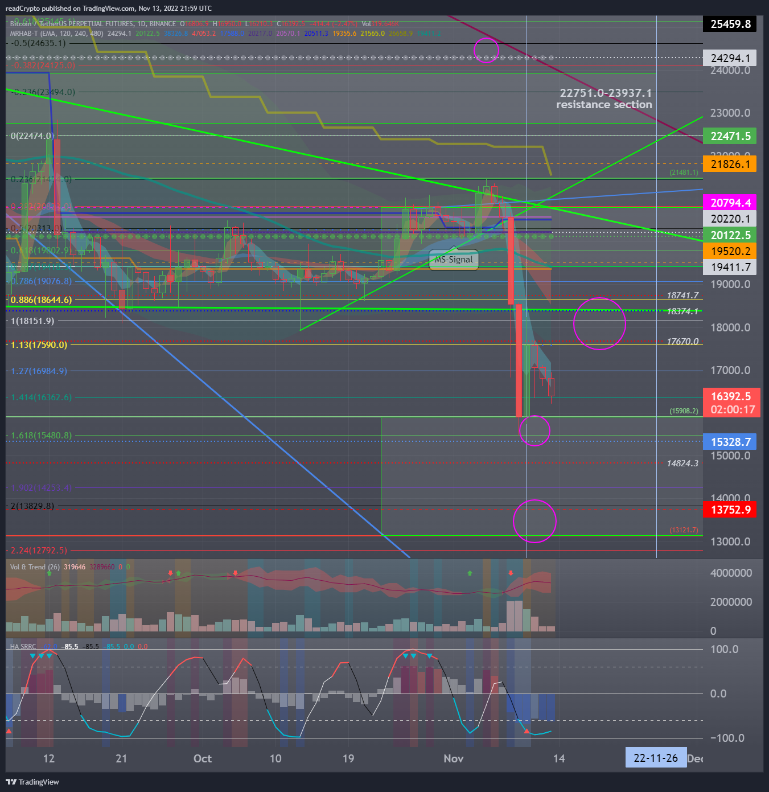The height and width of the screenshot is (792, 769).
Task: Click the 4000000 volume scale label
Action: (x=731, y=573)
